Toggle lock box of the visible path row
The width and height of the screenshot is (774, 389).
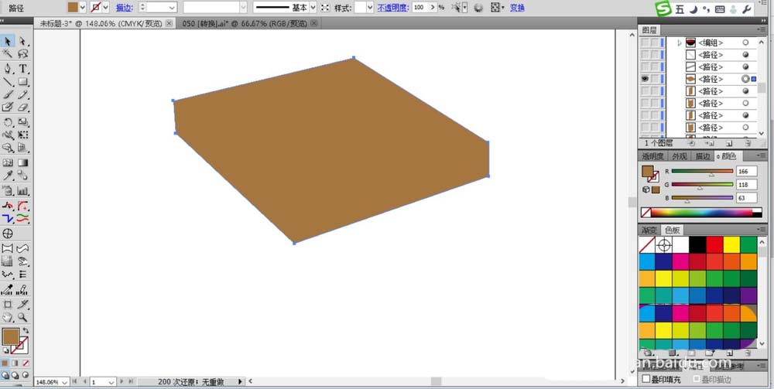pos(655,79)
